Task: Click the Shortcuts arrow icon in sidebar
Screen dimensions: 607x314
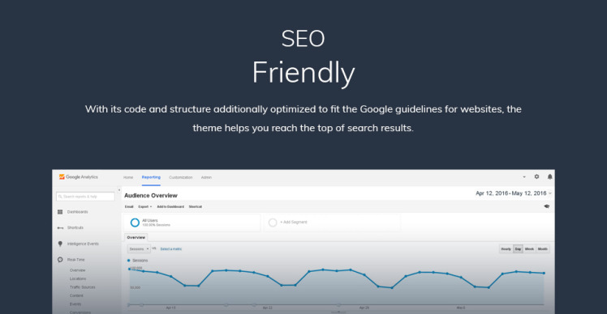Action: coord(60,228)
